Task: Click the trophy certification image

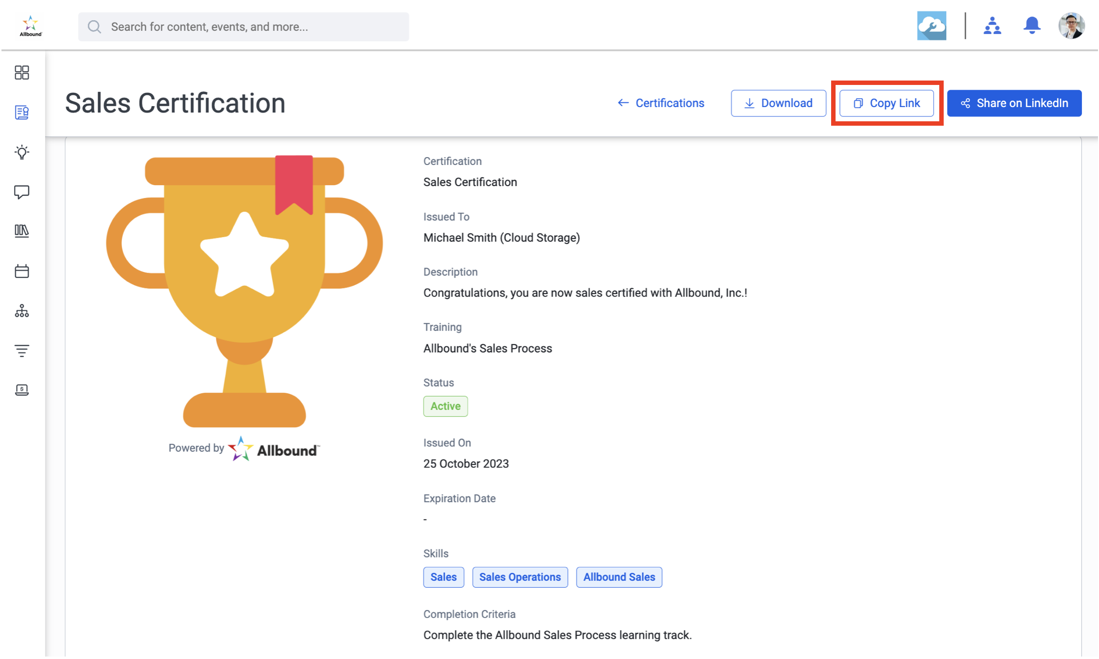Action: [x=244, y=291]
